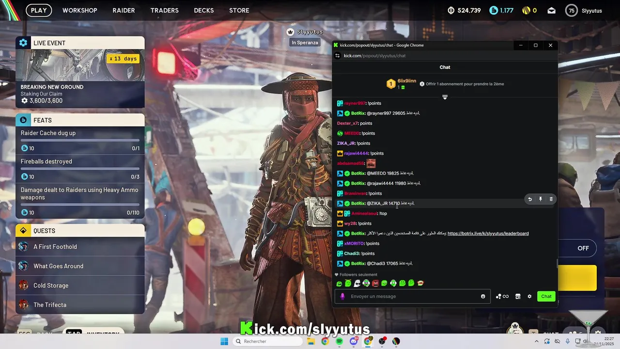Click the Followers seulement heart label
The width and height of the screenshot is (620, 349).
pyautogui.click(x=356, y=275)
